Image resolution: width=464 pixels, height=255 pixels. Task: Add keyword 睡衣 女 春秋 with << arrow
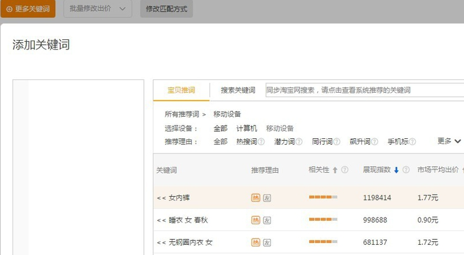(161, 220)
